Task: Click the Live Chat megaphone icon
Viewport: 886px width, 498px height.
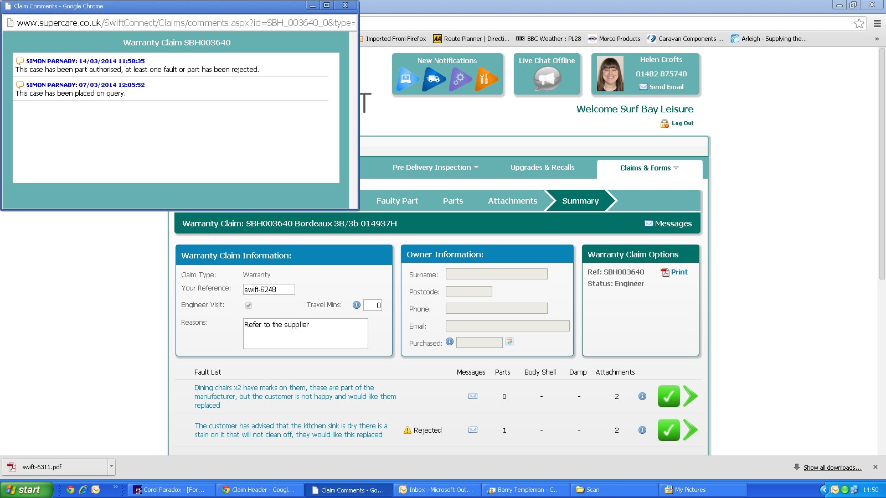Action: tap(547, 79)
